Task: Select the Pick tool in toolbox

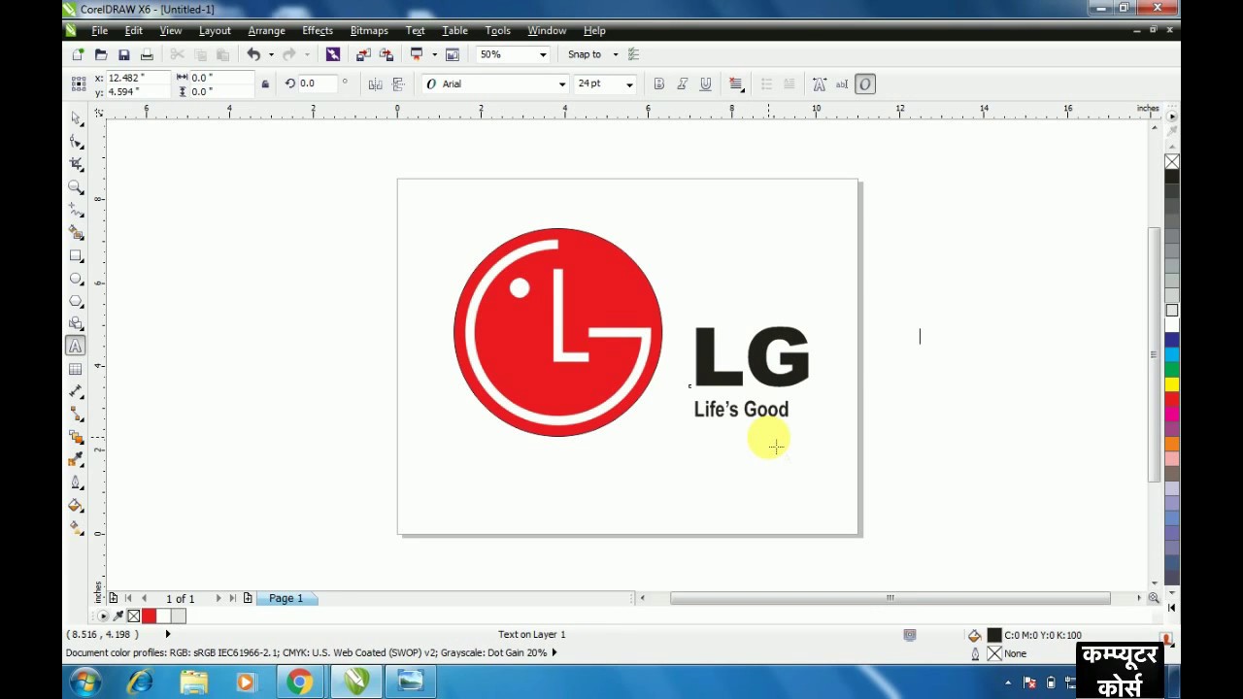Action: [x=76, y=118]
